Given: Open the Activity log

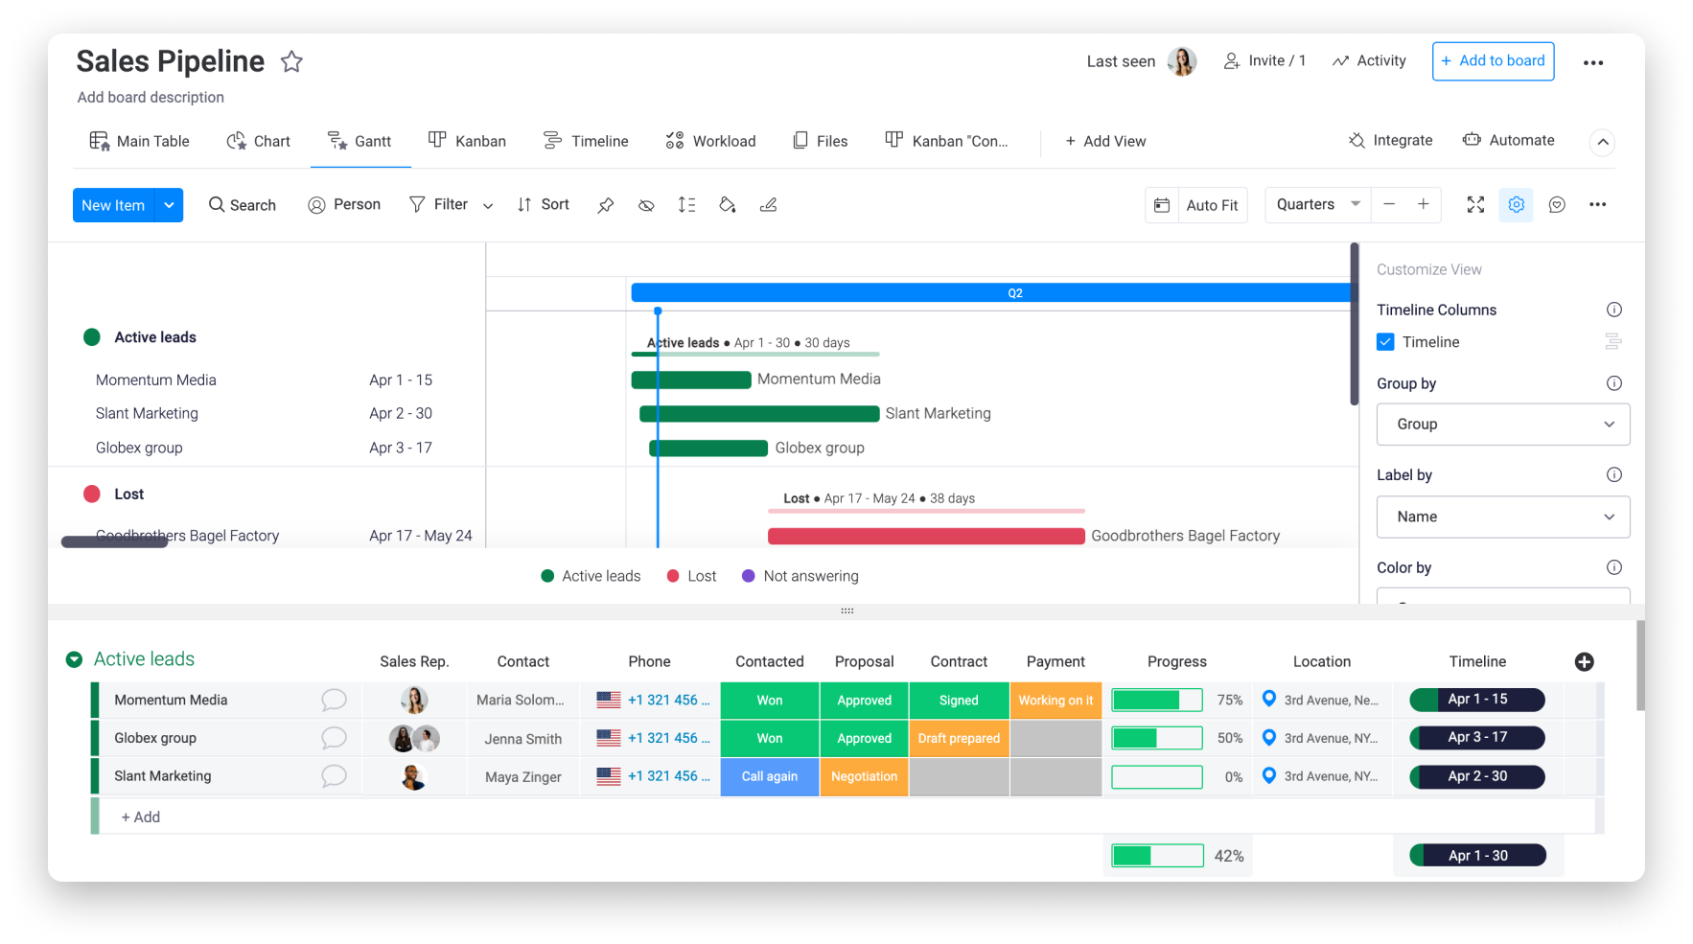Looking at the screenshot, I should click(1369, 60).
